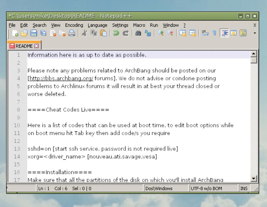Open the Language menu
This screenshot has height=207, width=267.
coord(98,25)
